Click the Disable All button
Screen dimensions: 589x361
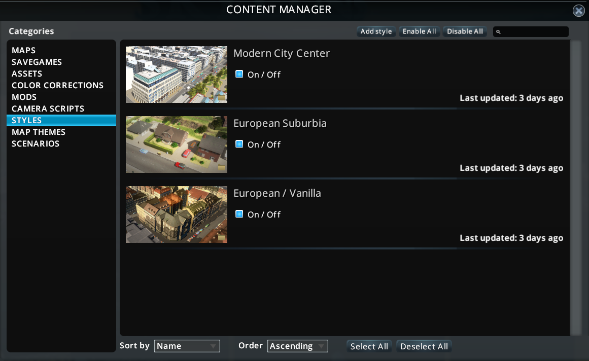[x=465, y=31]
